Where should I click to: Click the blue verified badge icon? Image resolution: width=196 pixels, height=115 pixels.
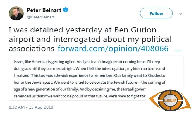point(66,10)
